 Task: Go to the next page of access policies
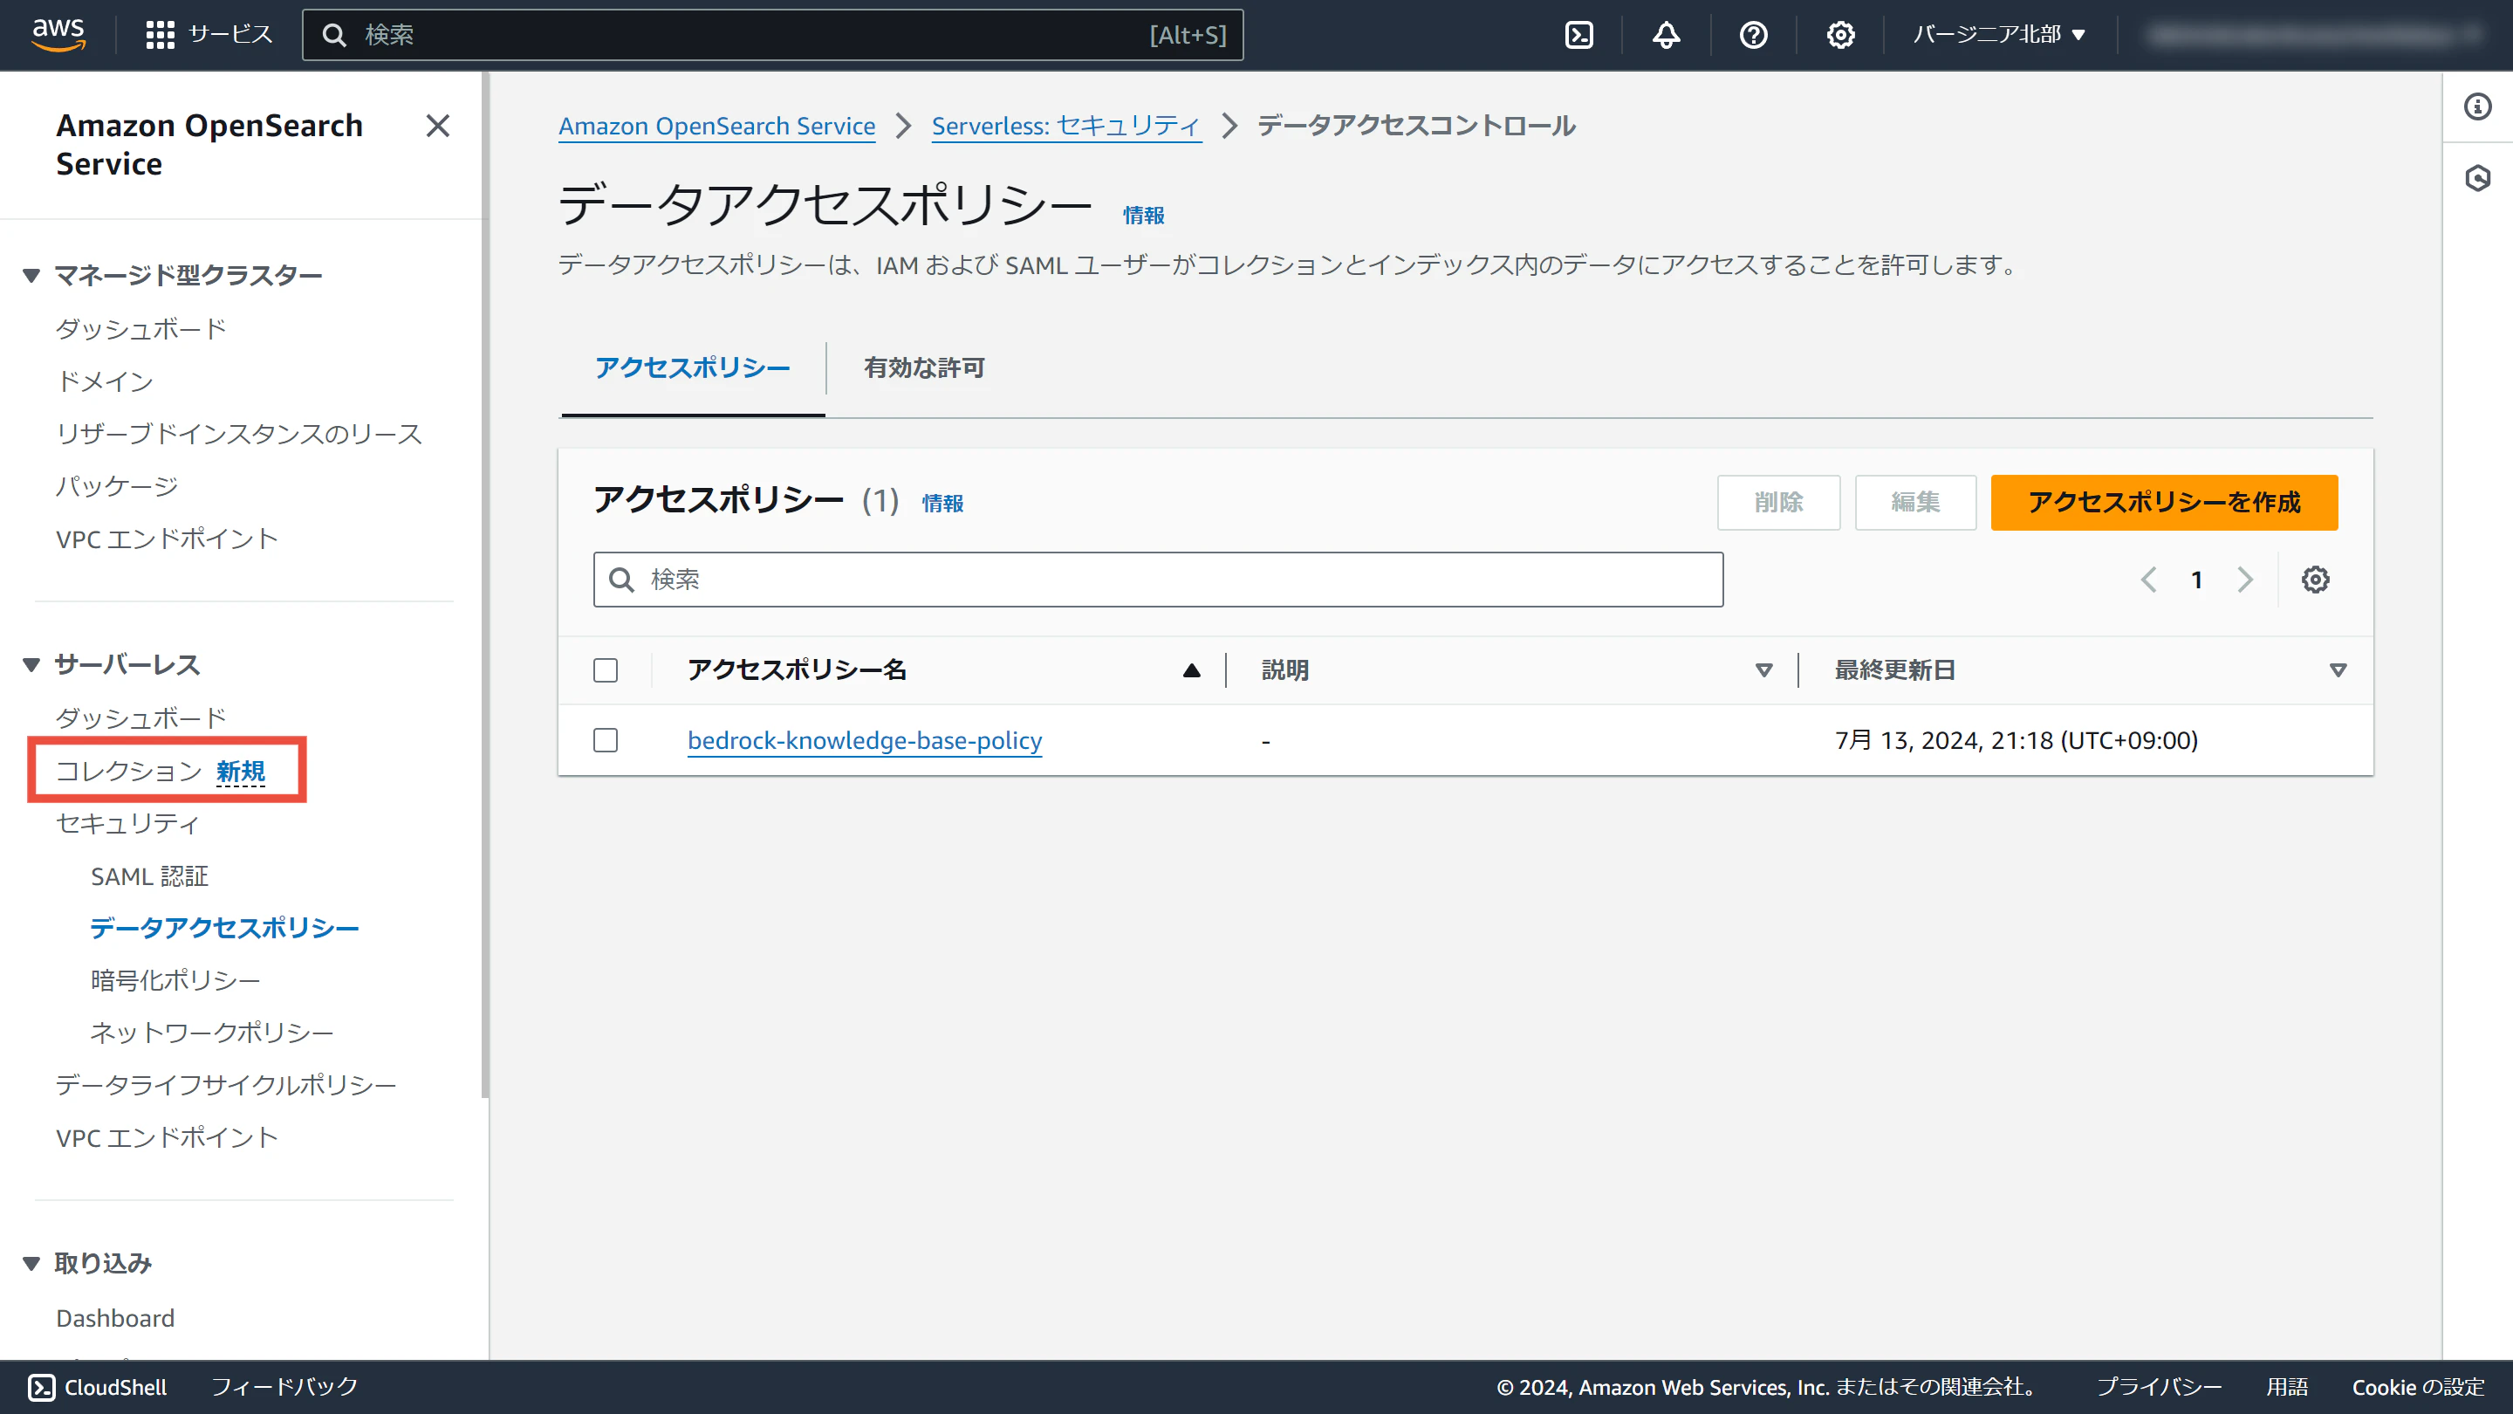click(2245, 580)
